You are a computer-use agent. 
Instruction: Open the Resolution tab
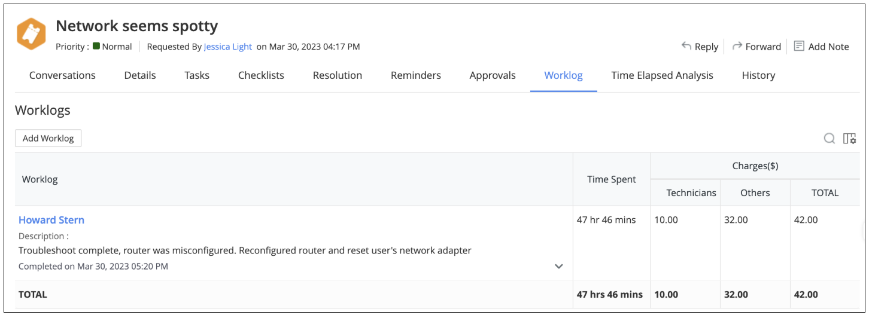pos(338,75)
